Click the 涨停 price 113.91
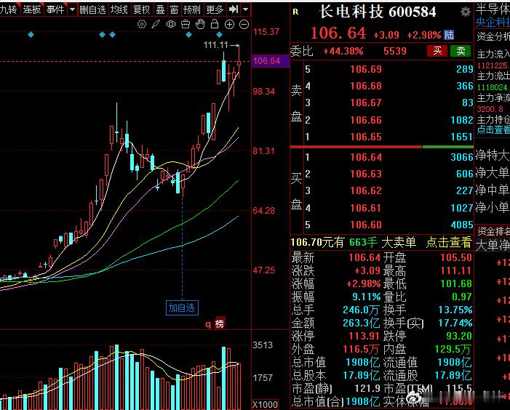The height and width of the screenshot is (410, 510). (x=364, y=336)
